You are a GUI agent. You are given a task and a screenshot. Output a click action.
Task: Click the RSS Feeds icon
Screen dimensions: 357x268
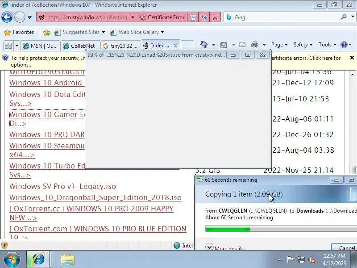[224, 45]
